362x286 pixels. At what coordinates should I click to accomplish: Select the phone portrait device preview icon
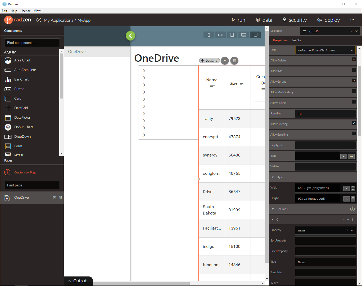coord(209,35)
